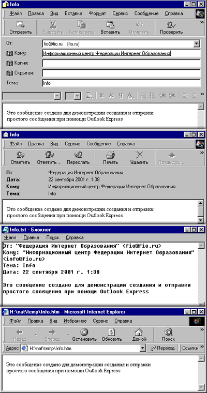Toggle bold Ж formatting button
This screenshot has width=207, height=393.
pyautogui.click(x=101, y=96)
